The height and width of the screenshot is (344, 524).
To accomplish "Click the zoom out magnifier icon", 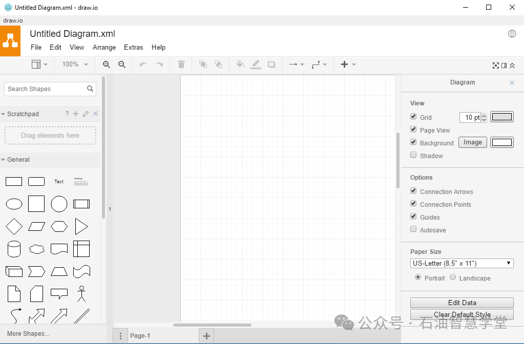I will (122, 64).
